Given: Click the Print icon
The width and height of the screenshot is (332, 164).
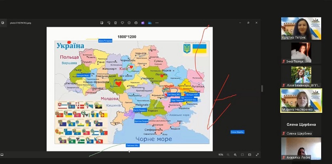Looking at the screenshot, I should [x=136, y=23].
